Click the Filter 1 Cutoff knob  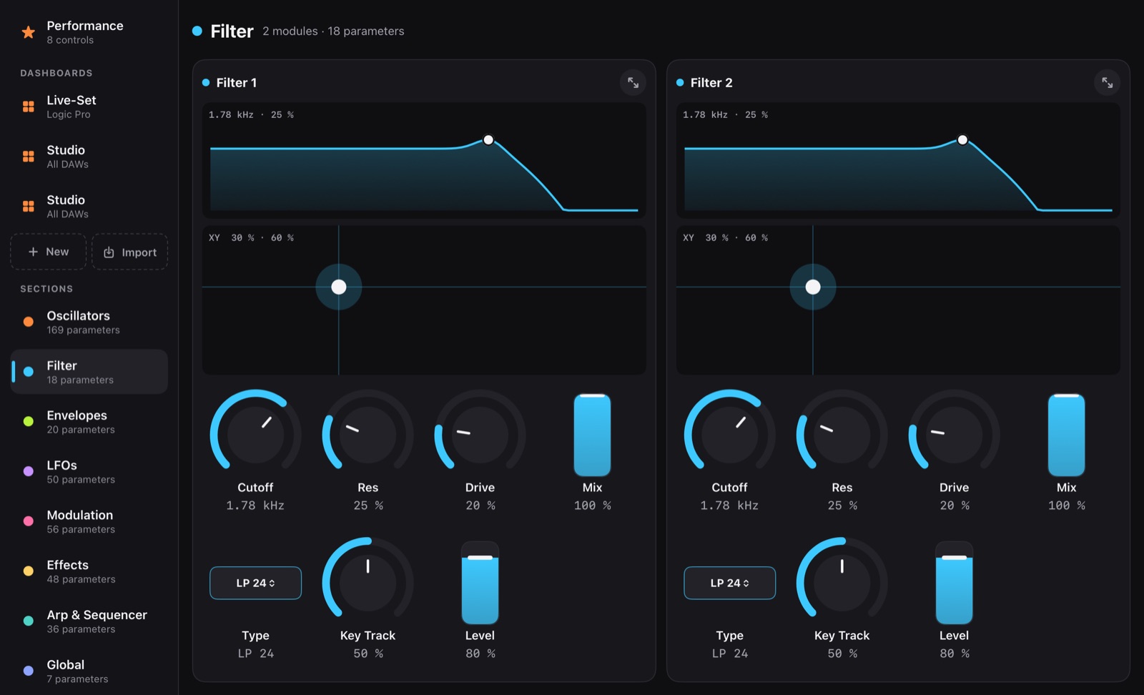255,435
